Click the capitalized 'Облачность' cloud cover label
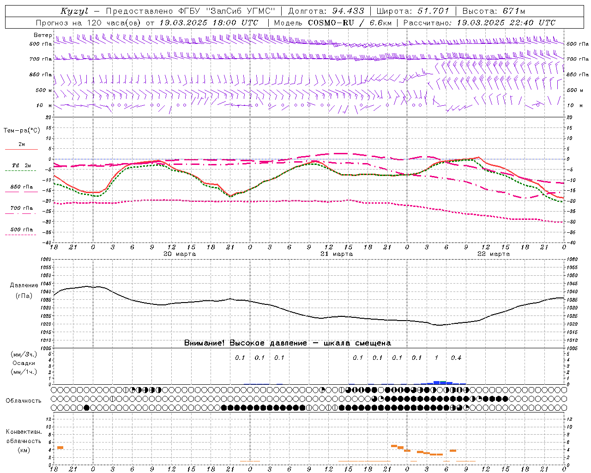 [24, 400]
